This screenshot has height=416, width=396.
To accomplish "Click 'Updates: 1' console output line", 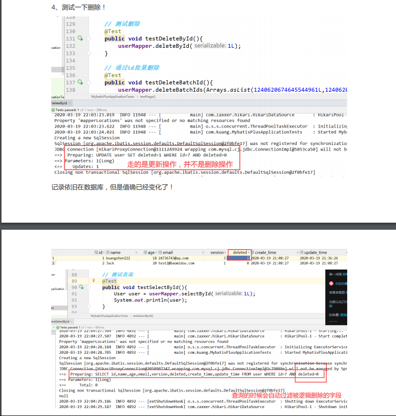I will click(x=85, y=166).
